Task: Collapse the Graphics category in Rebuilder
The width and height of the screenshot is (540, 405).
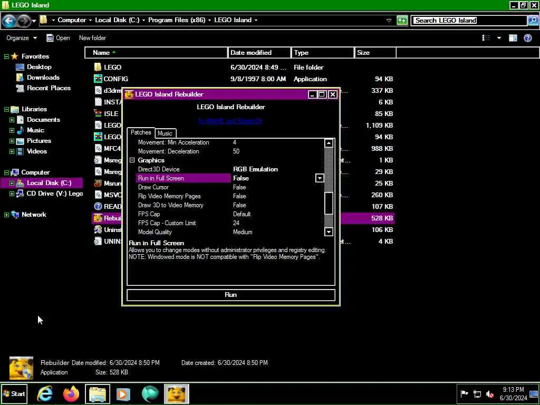Action: tap(132, 160)
